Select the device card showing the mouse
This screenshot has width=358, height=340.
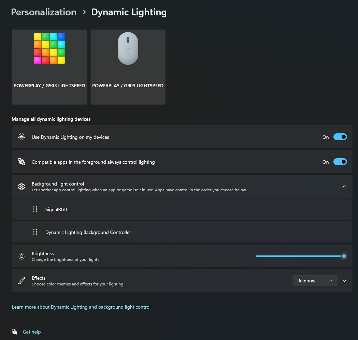[x=128, y=66]
